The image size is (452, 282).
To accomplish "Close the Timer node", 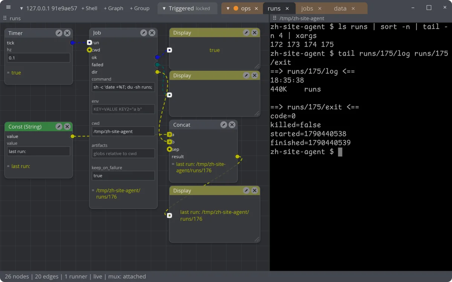I will pyautogui.click(x=67, y=33).
